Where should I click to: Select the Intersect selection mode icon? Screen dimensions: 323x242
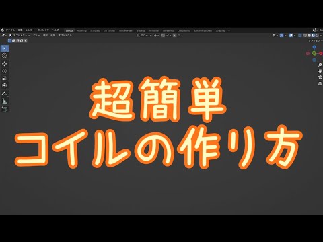pyautogui.click(x=26, y=41)
